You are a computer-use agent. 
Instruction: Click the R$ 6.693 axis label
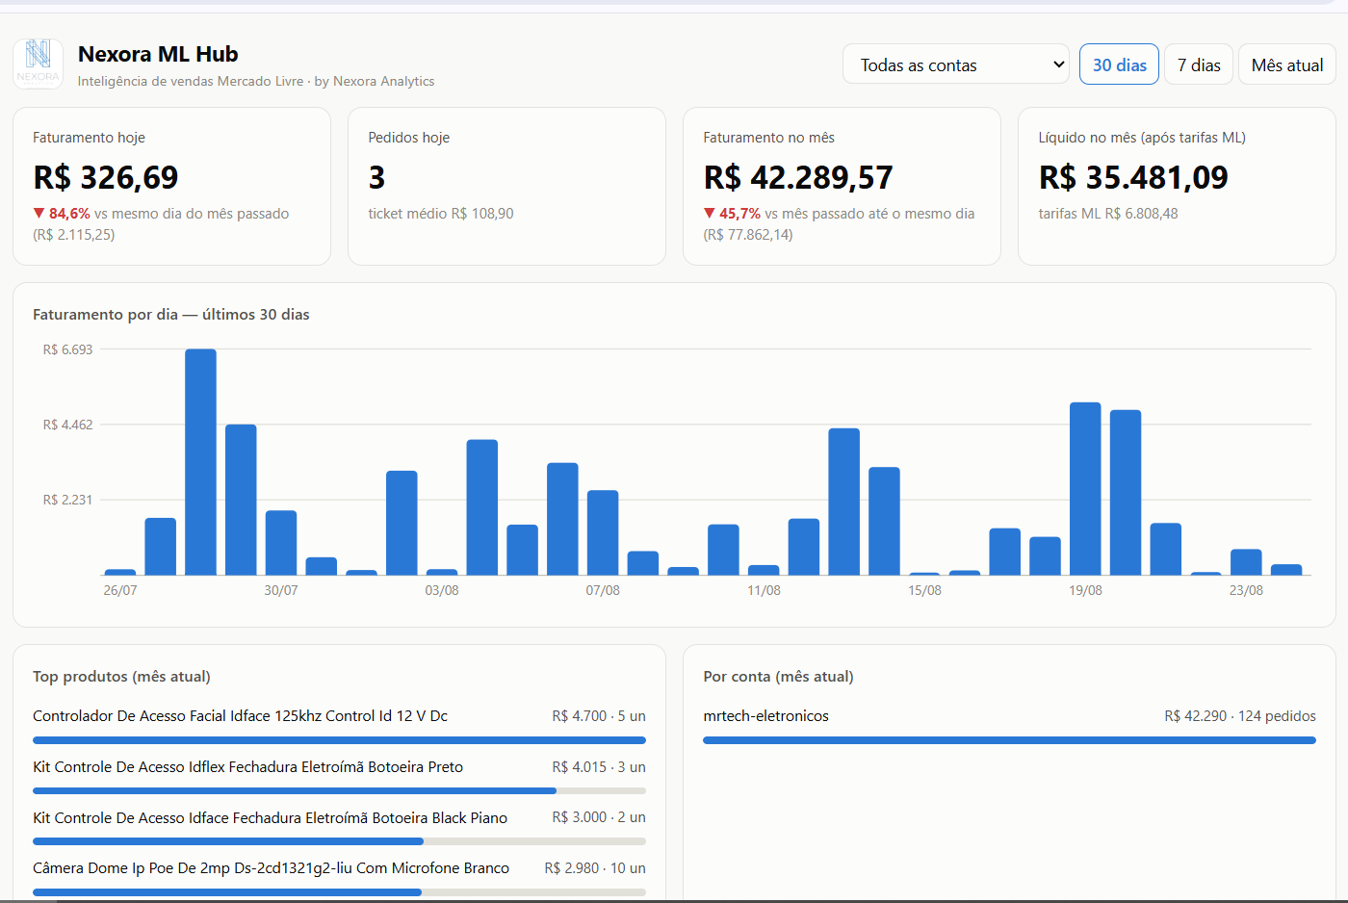click(67, 349)
